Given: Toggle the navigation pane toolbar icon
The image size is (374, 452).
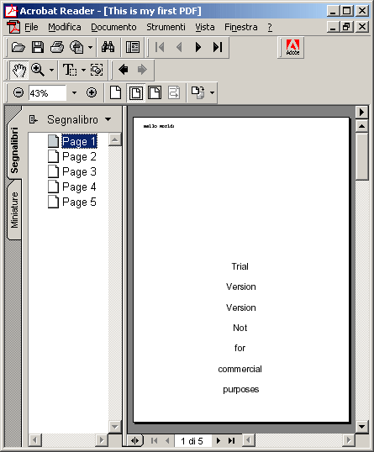Looking at the screenshot, I should (133, 47).
